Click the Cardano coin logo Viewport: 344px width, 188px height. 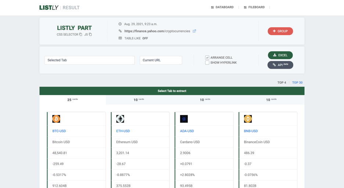coord(184,119)
